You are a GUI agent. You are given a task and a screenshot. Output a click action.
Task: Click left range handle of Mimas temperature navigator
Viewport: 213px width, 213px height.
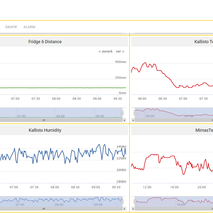(x=135, y=201)
